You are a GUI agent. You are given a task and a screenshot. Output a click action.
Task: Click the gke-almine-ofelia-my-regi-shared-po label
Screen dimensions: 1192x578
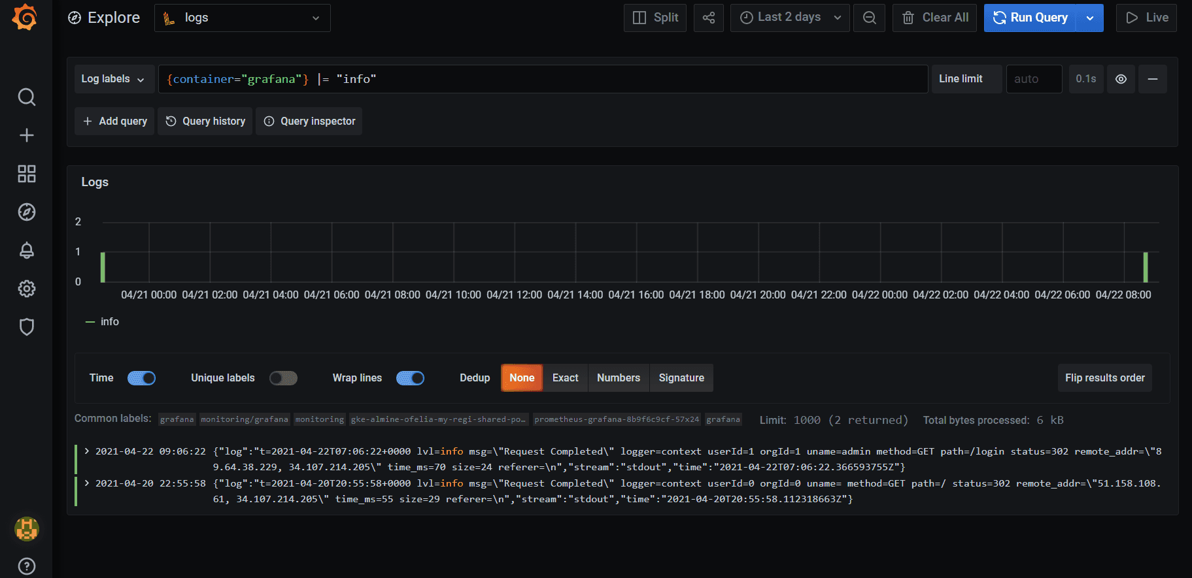(x=438, y=419)
